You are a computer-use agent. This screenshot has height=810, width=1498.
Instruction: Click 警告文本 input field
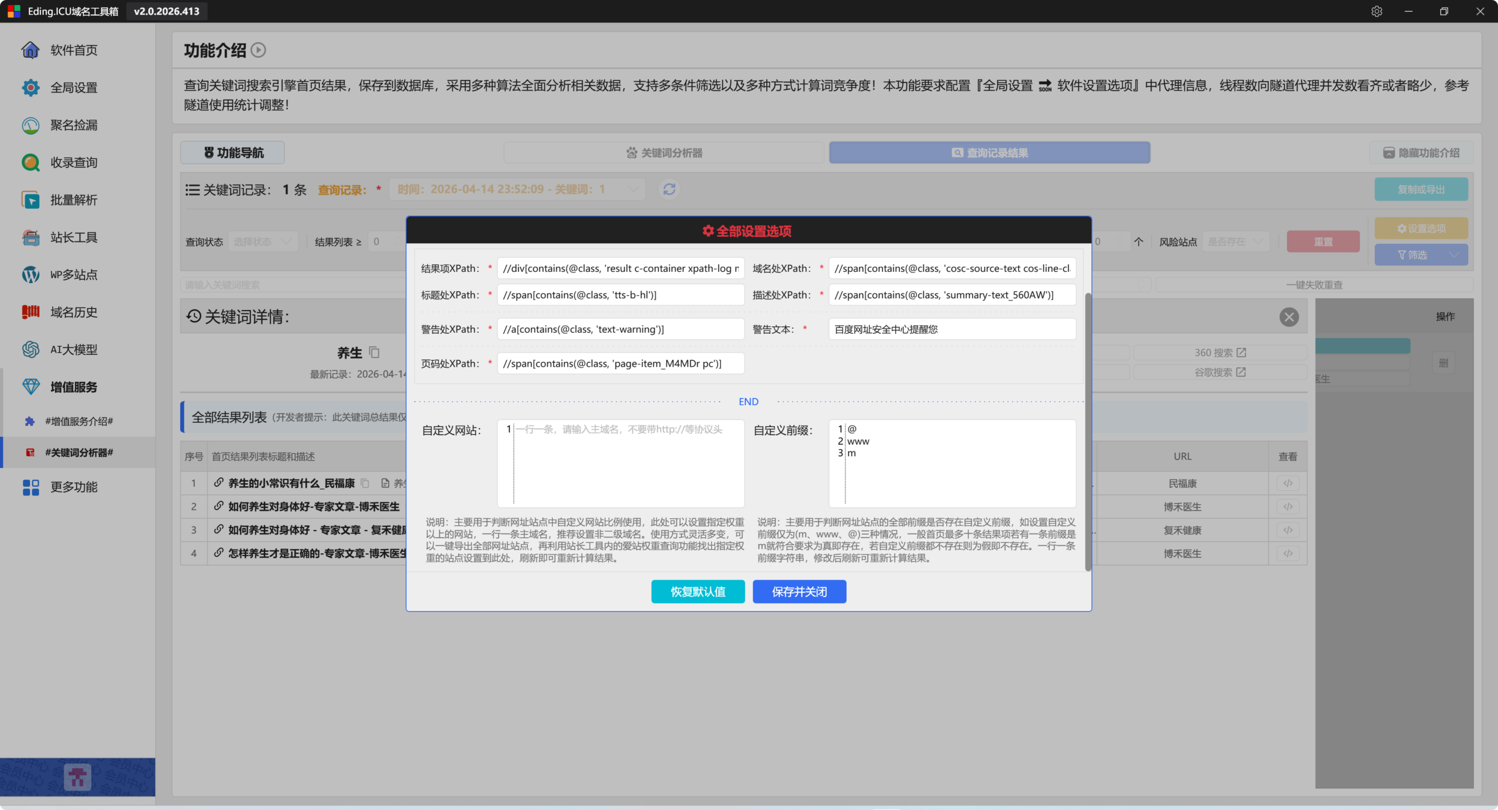pos(951,329)
